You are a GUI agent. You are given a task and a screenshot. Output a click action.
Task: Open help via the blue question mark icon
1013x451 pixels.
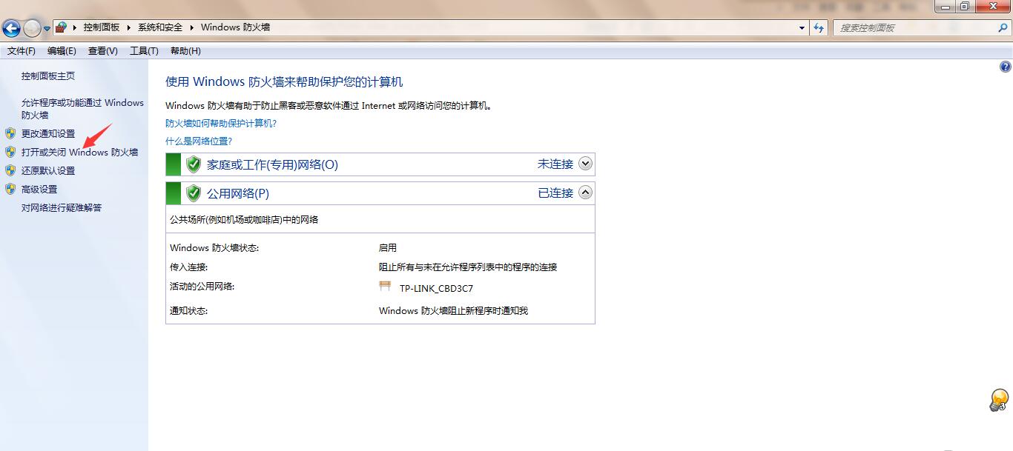click(1005, 67)
